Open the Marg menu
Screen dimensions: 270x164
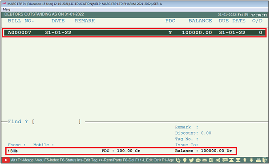tap(7, 9)
